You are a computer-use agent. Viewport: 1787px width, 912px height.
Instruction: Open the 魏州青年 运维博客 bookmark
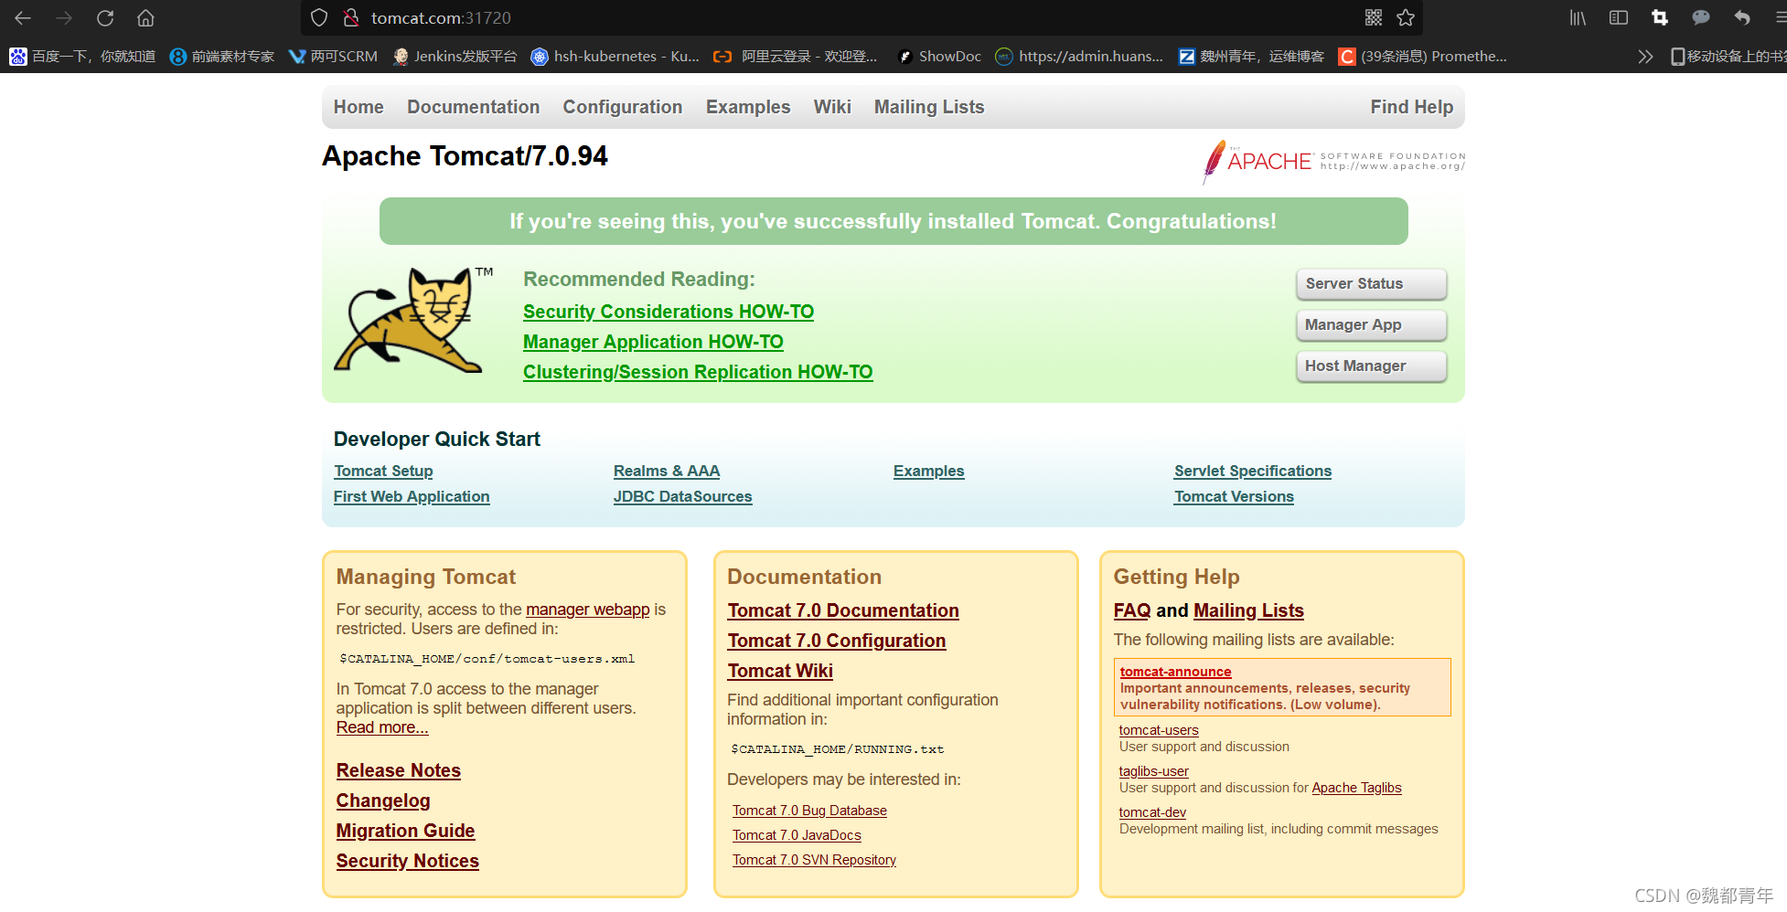tap(1251, 57)
